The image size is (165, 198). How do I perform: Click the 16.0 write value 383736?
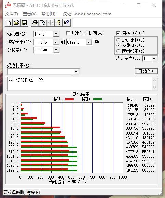(x=132, y=128)
